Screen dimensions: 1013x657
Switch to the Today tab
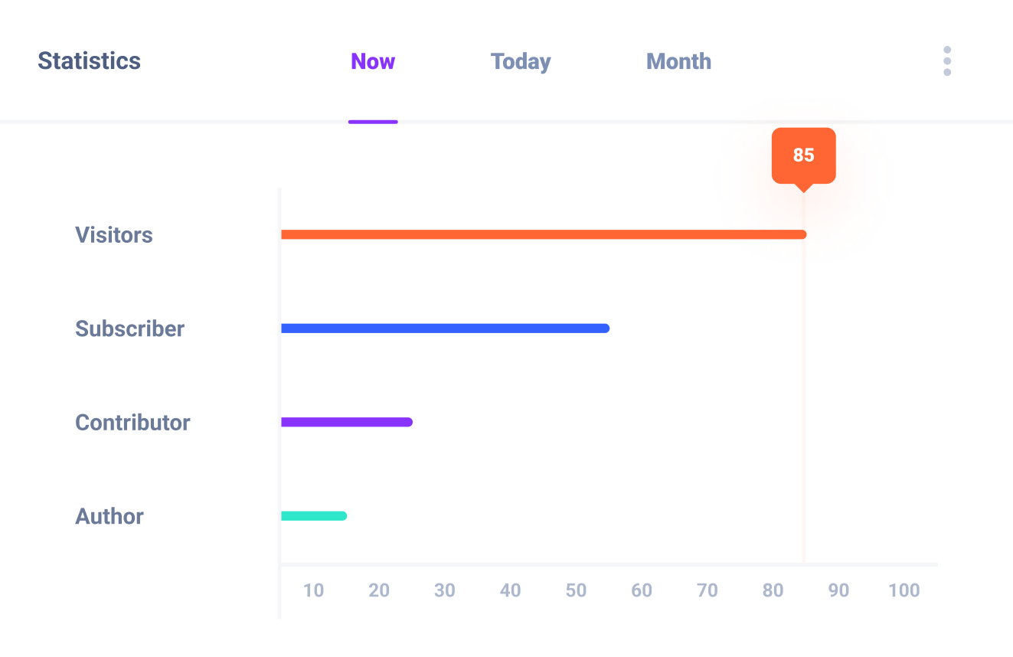point(520,61)
